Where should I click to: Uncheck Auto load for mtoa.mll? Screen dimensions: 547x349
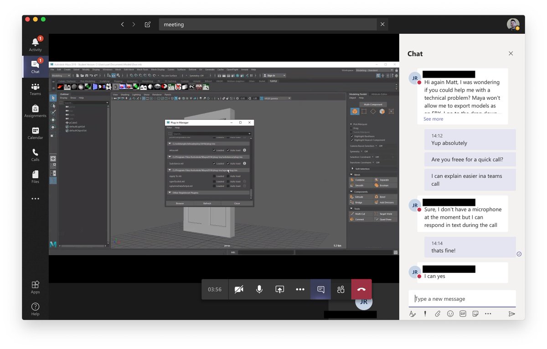pyautogui.click(x=228, y=150)
